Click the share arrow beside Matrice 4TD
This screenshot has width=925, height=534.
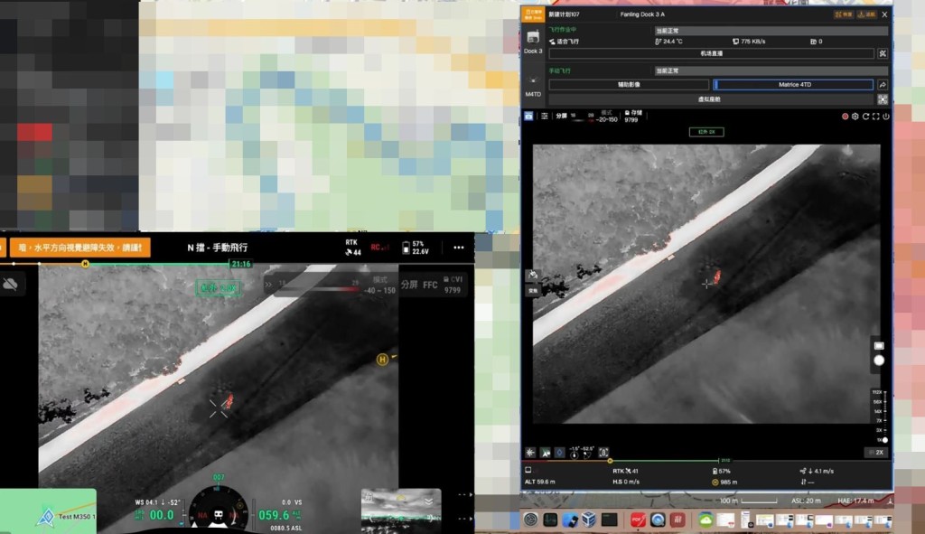883,84
